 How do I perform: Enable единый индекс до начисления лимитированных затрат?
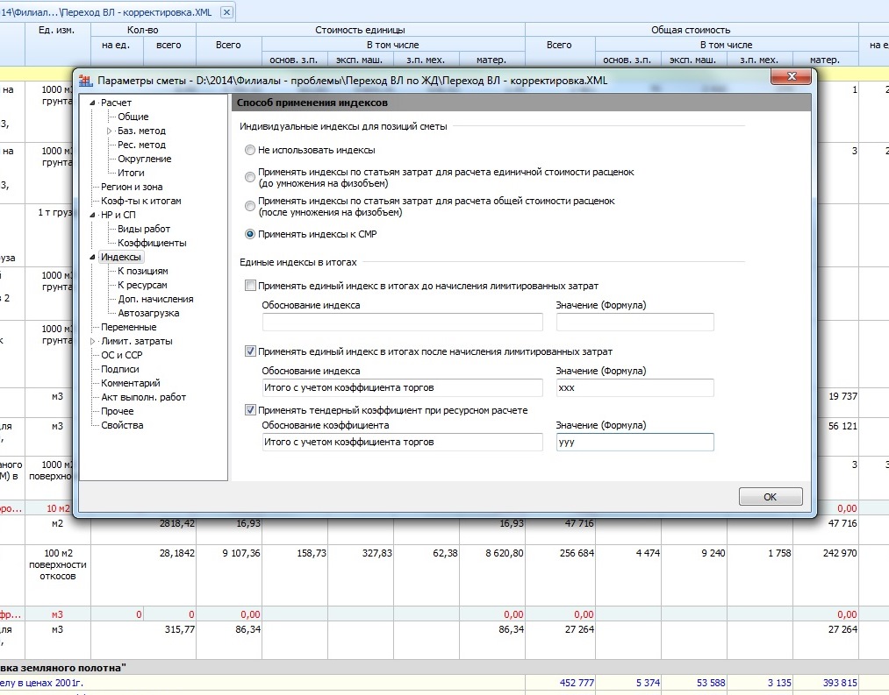[251, 286]
